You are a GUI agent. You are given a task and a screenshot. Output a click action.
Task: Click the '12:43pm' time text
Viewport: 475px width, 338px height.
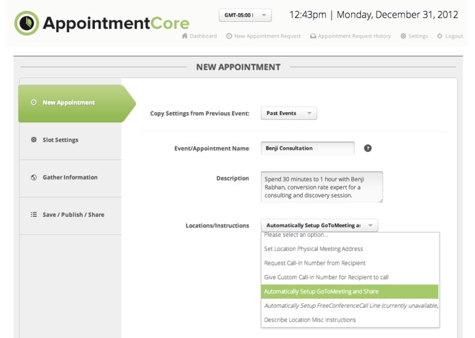(x=308, y=14)
